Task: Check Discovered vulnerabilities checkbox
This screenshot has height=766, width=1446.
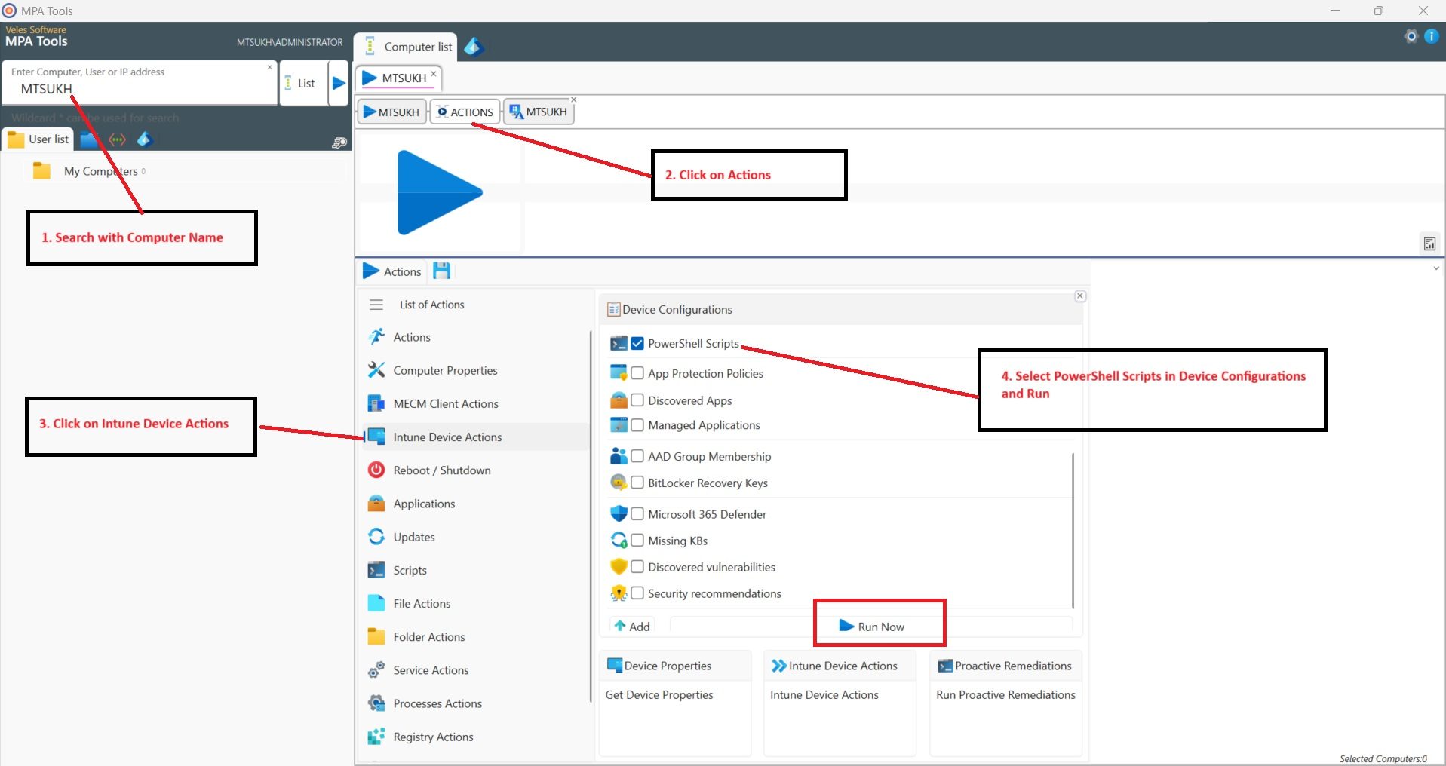Action: pos(637,567)
